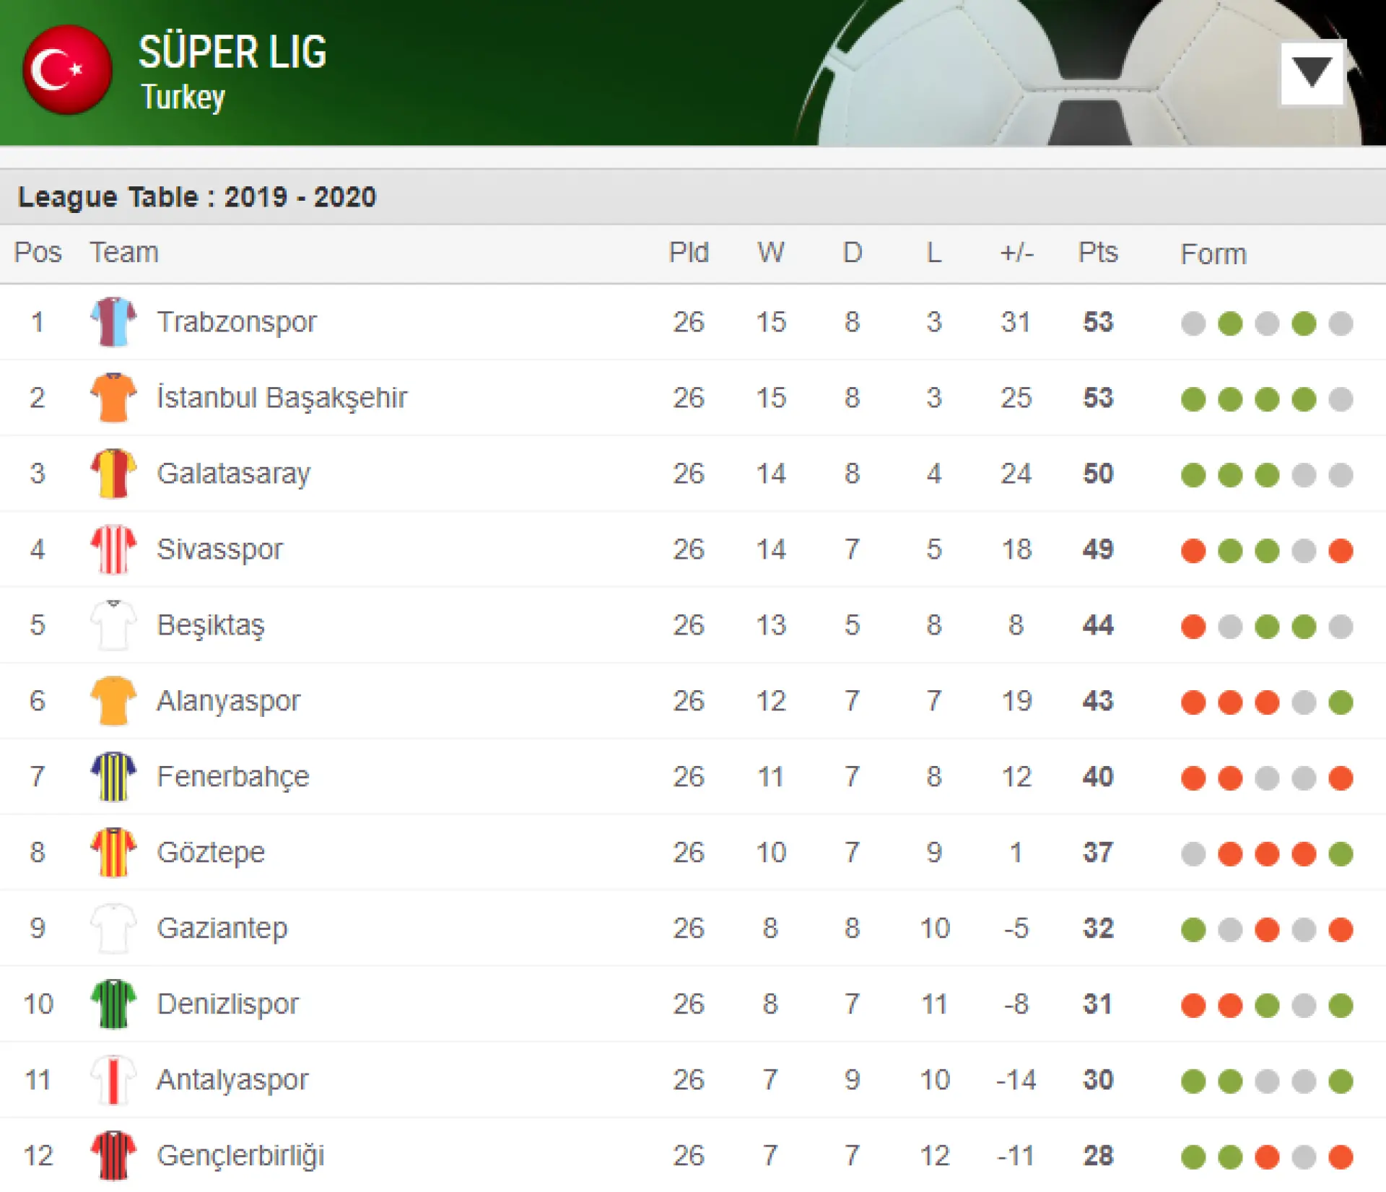Click the Sivasspor striped jersey icon
Screen dimensions: 1386x1192
pos(113,549)
